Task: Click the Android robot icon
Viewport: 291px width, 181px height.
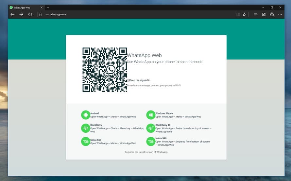Action: pyautogui.click(x=86, y=115)
